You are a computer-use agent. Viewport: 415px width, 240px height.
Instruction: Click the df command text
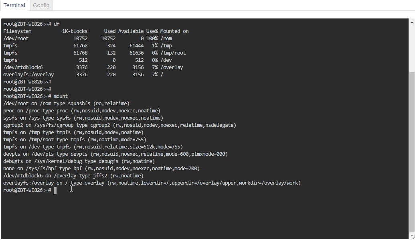(57, 24)
